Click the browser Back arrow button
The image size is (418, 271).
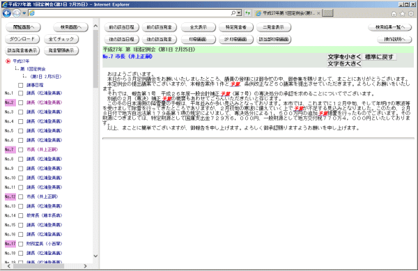pos(7,13)
